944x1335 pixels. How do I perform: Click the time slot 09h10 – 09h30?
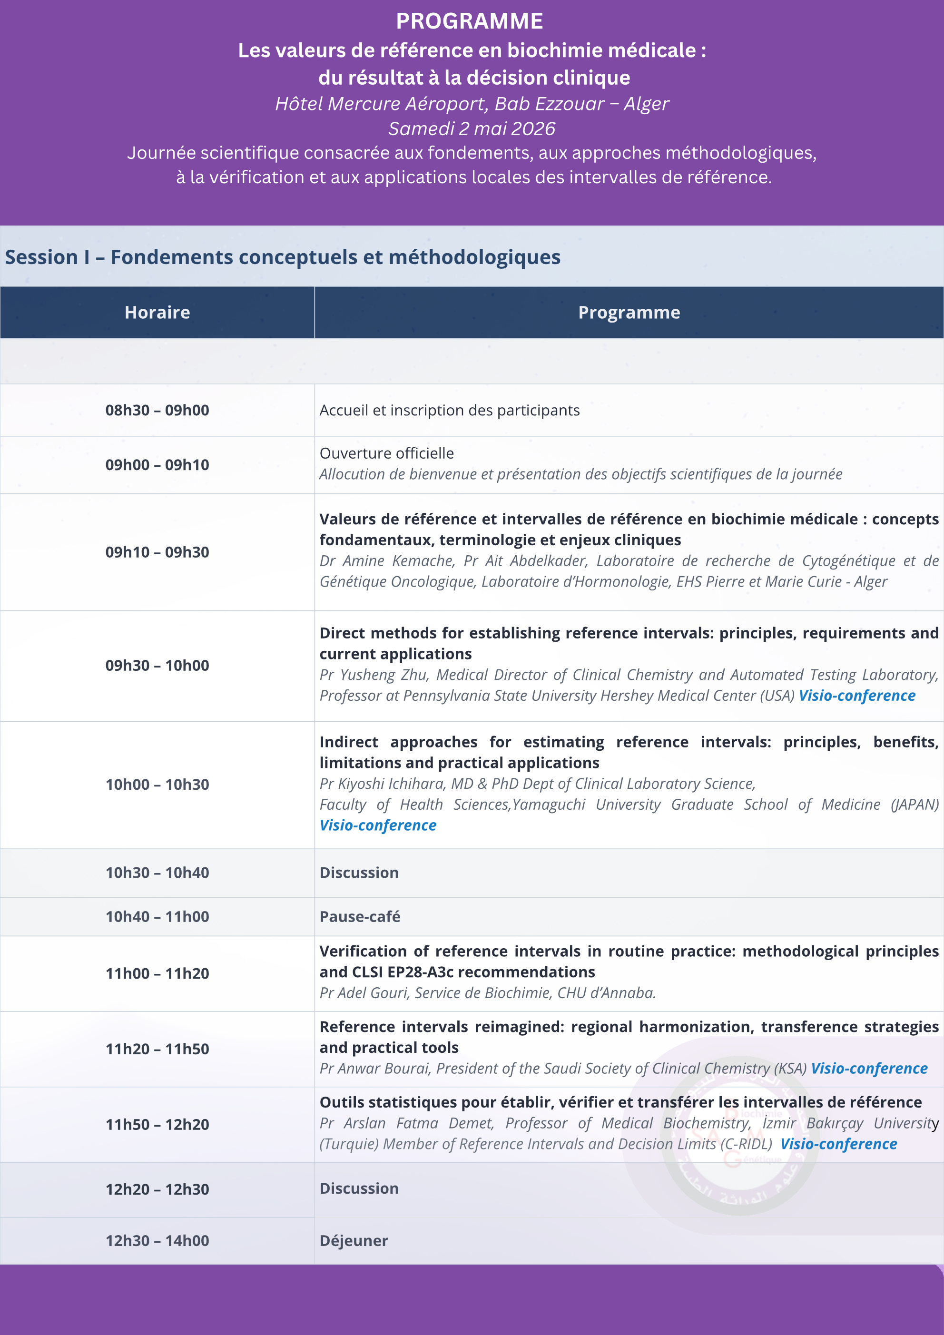click(157, 552)
